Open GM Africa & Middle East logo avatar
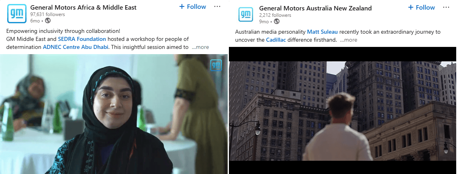The height and width of the screenshot is (174, 457). tap(16, 13)
